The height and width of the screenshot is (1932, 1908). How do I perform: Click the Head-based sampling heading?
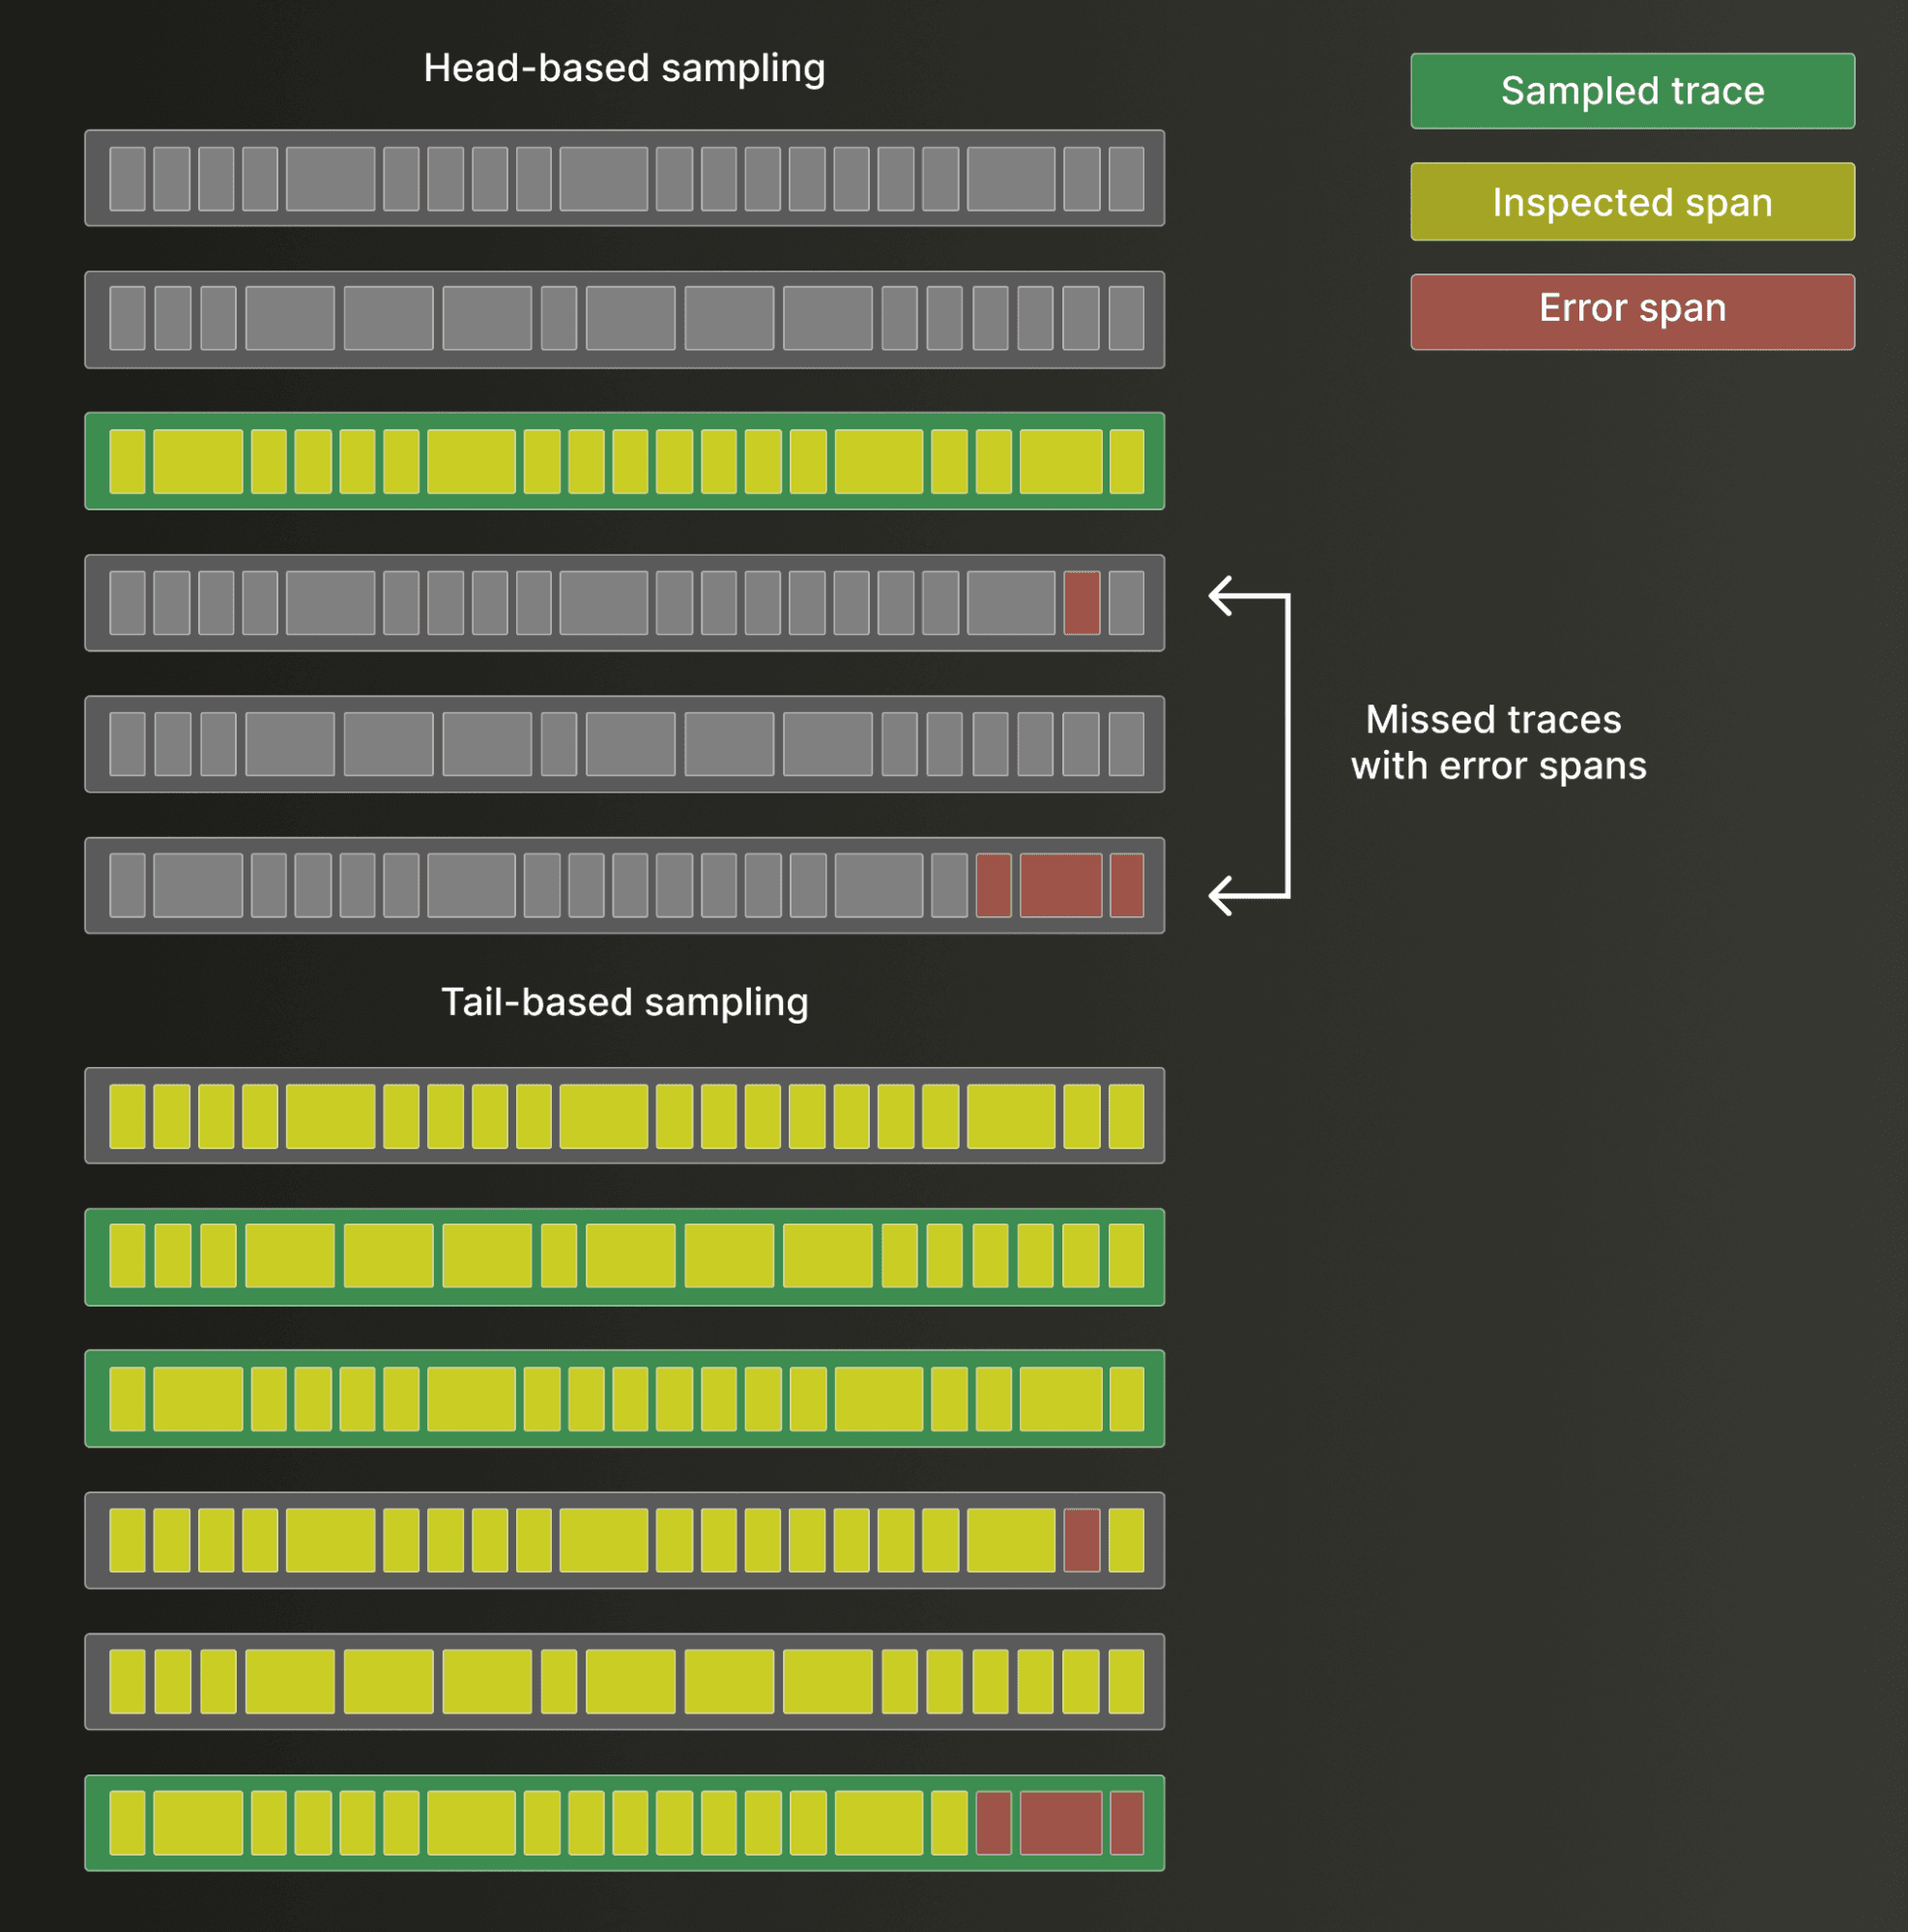(624, 68)
